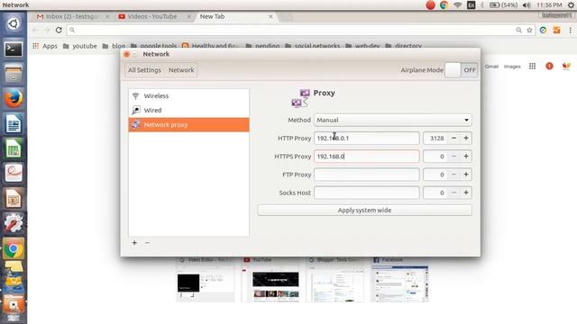577x324 pixels.
Task: Open the Chrome three-dot menu
Action: pos(571,30)
